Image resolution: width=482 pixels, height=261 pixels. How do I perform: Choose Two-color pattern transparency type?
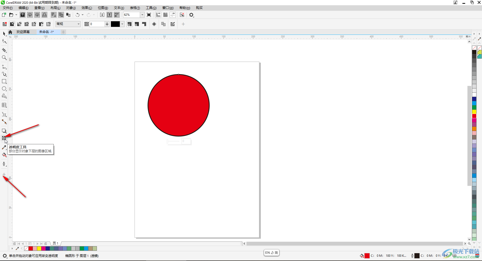[41, 24]
